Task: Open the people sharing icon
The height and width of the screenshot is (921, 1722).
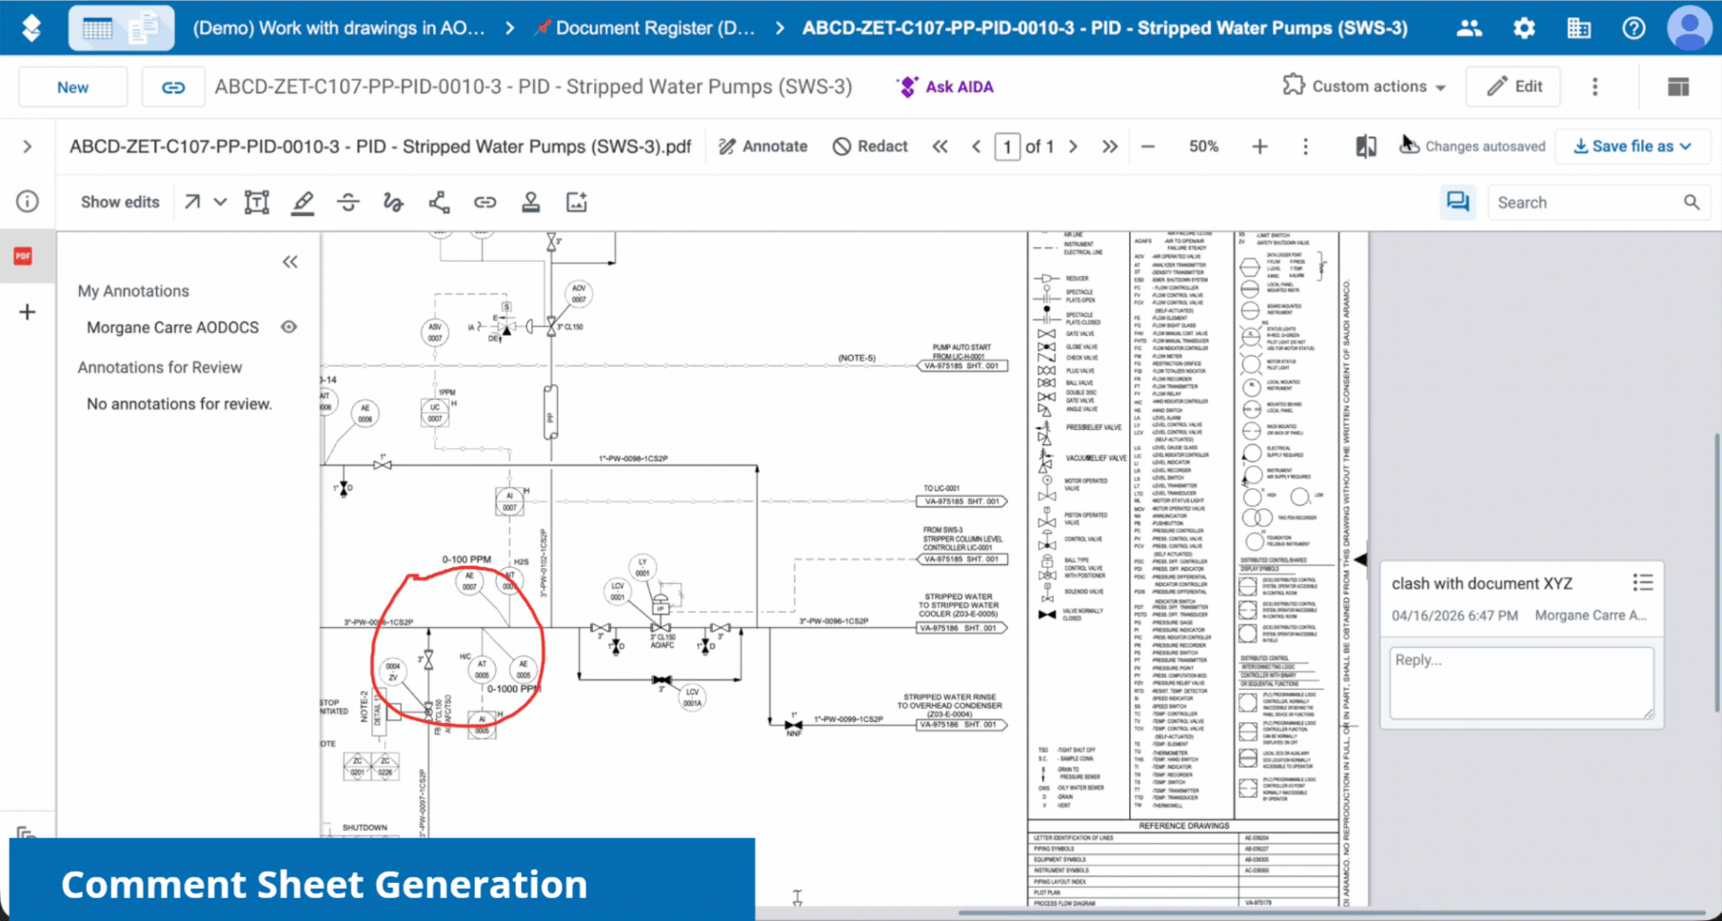Action: coord(1469,28)
